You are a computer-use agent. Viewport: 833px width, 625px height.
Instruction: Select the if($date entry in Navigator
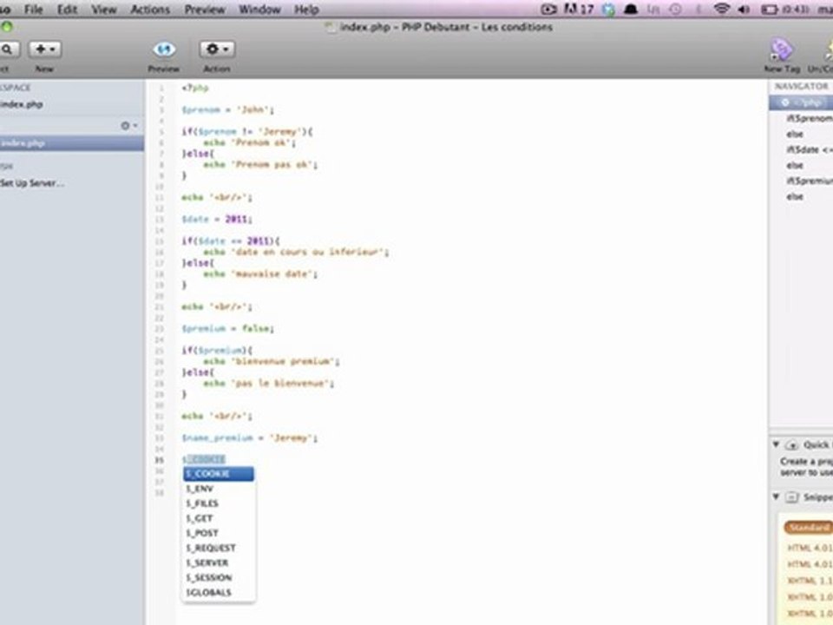point(809,150)
